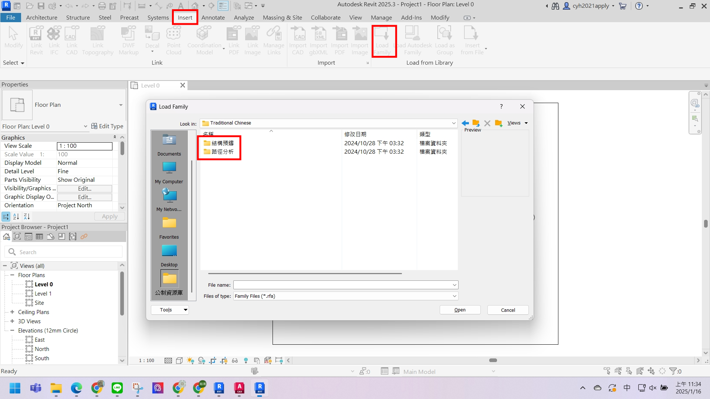
Task: Click the delete X icon in Load Family dialog
Action: click(x=487, y=123)
